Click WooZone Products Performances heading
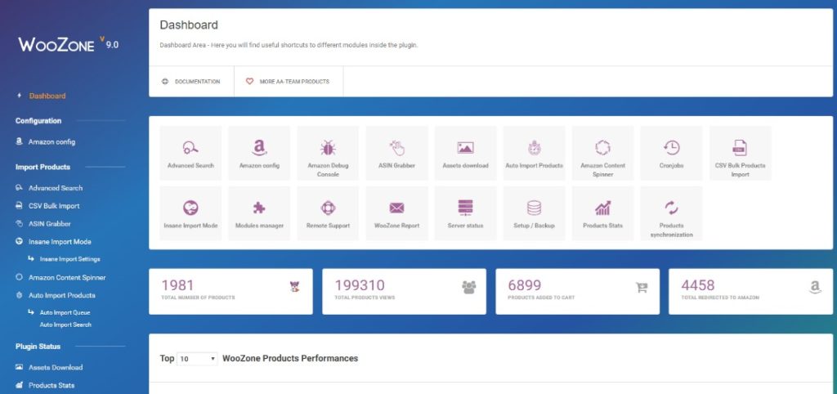Viewport: 837px width, 394px height. 290,358
